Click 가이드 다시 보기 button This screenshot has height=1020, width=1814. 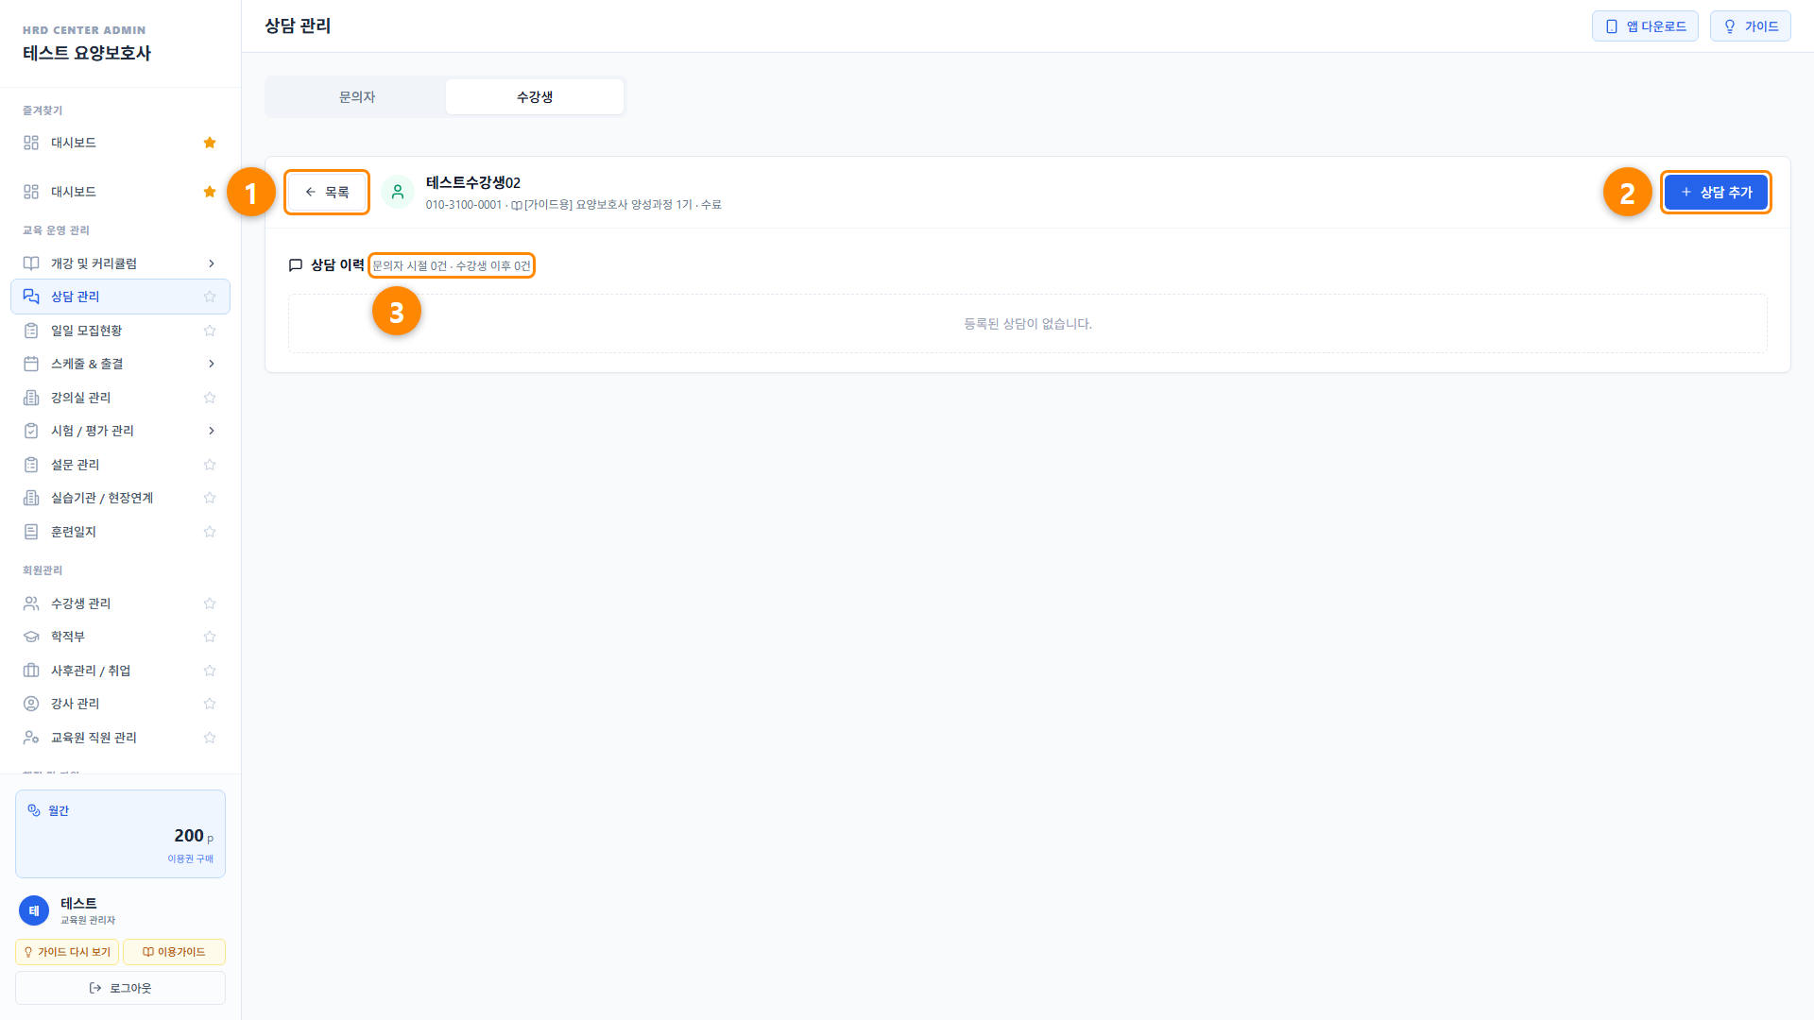67,952
